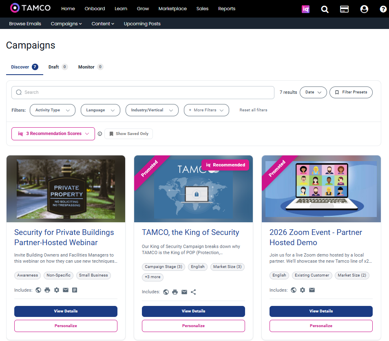Screen dimensions: 389x341
Task: Open Grow in top navigation
Action: point(143,9)
